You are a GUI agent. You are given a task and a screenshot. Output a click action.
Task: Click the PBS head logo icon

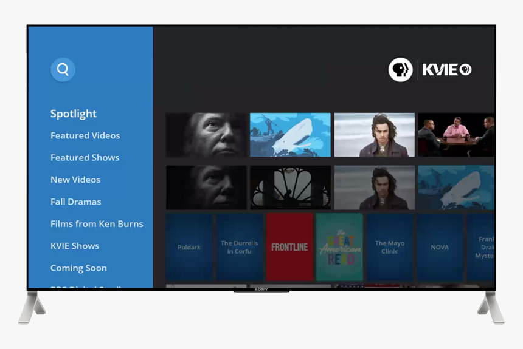(x=400, y=70)
